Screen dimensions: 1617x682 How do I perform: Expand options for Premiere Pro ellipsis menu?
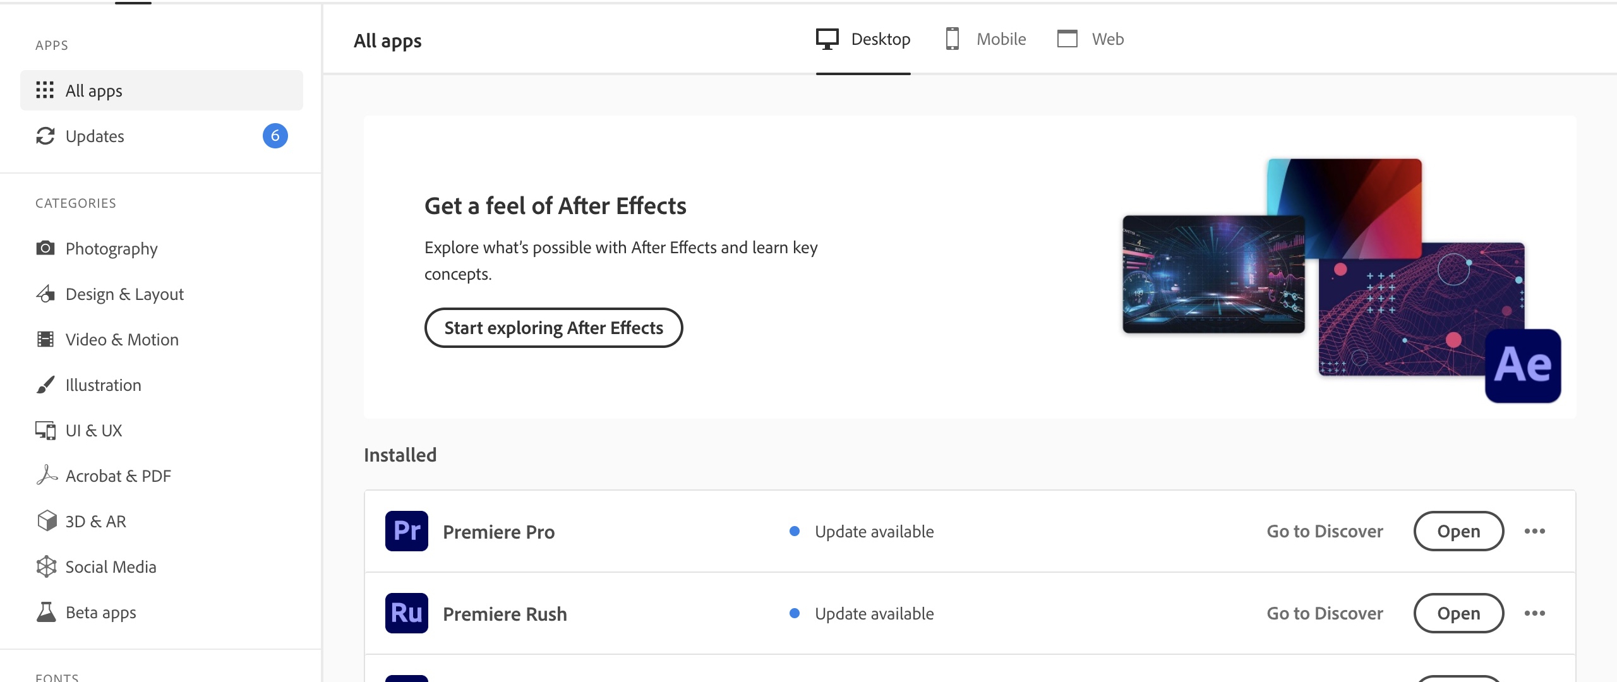[1534, 530]
